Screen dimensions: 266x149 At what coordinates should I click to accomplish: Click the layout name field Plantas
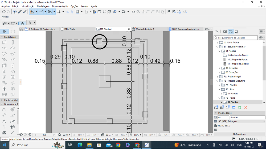tap(248, 117)
